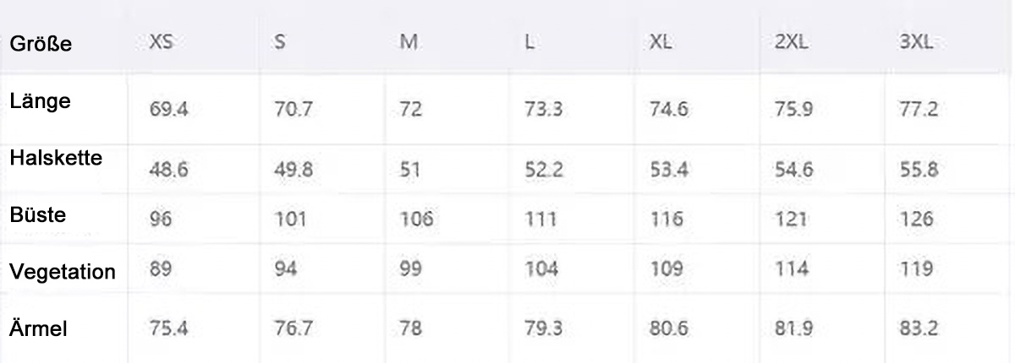This screenshot has width=1015, height=363.
Task: Select the 83.2 Ärmel value for 3XL
Action: tap(919, 329)
